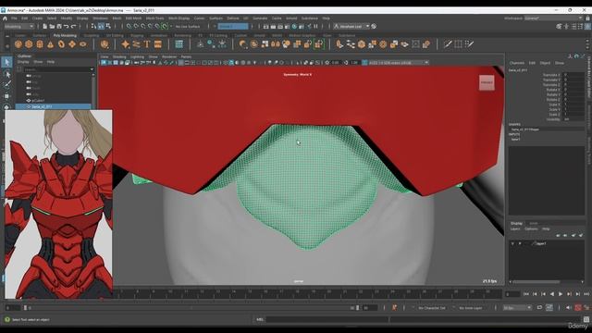Open the Modeling menu set dropdown
The image size is (592, 333).
point(18,27)
